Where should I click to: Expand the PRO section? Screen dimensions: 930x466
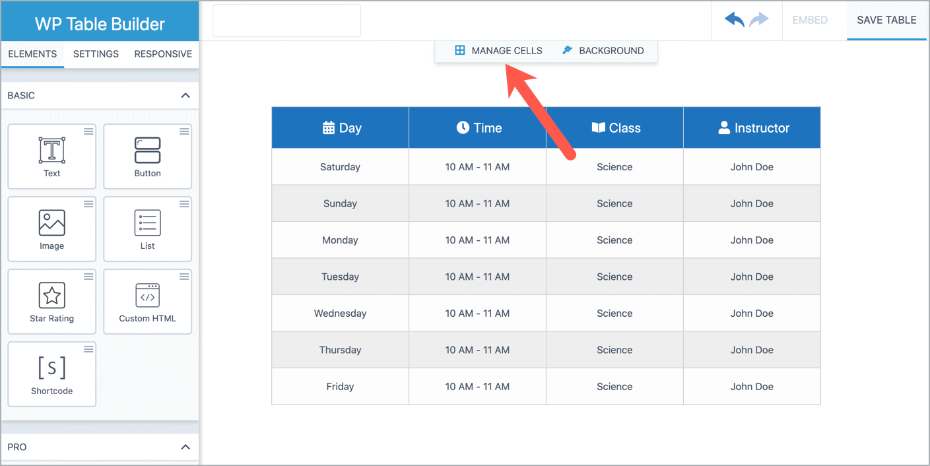(x=185, y=447)
